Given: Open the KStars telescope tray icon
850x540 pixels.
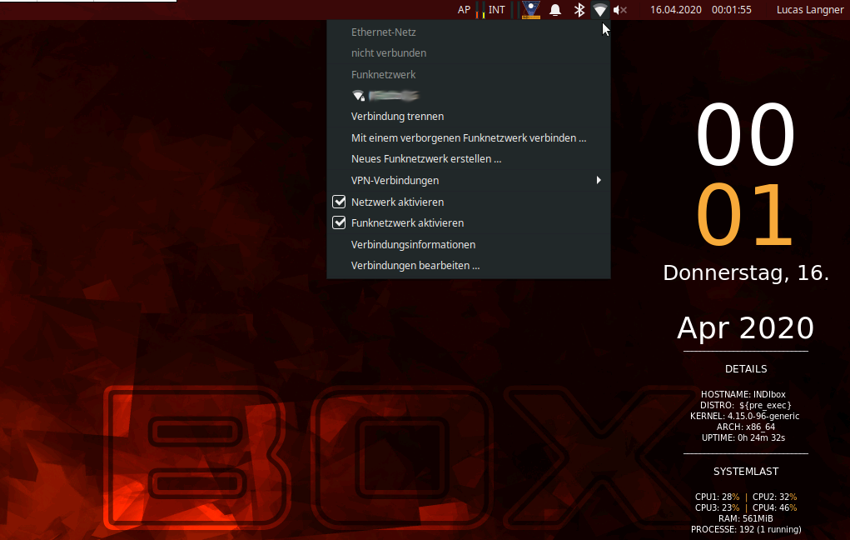Looking at the screenshot, I should point(530,10).
